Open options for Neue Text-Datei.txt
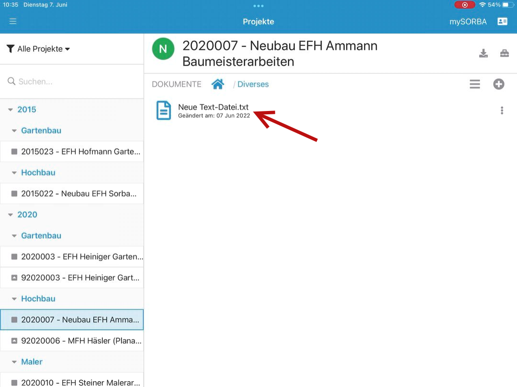This screenshot has height=387, width=517. (x=502, y=111)
